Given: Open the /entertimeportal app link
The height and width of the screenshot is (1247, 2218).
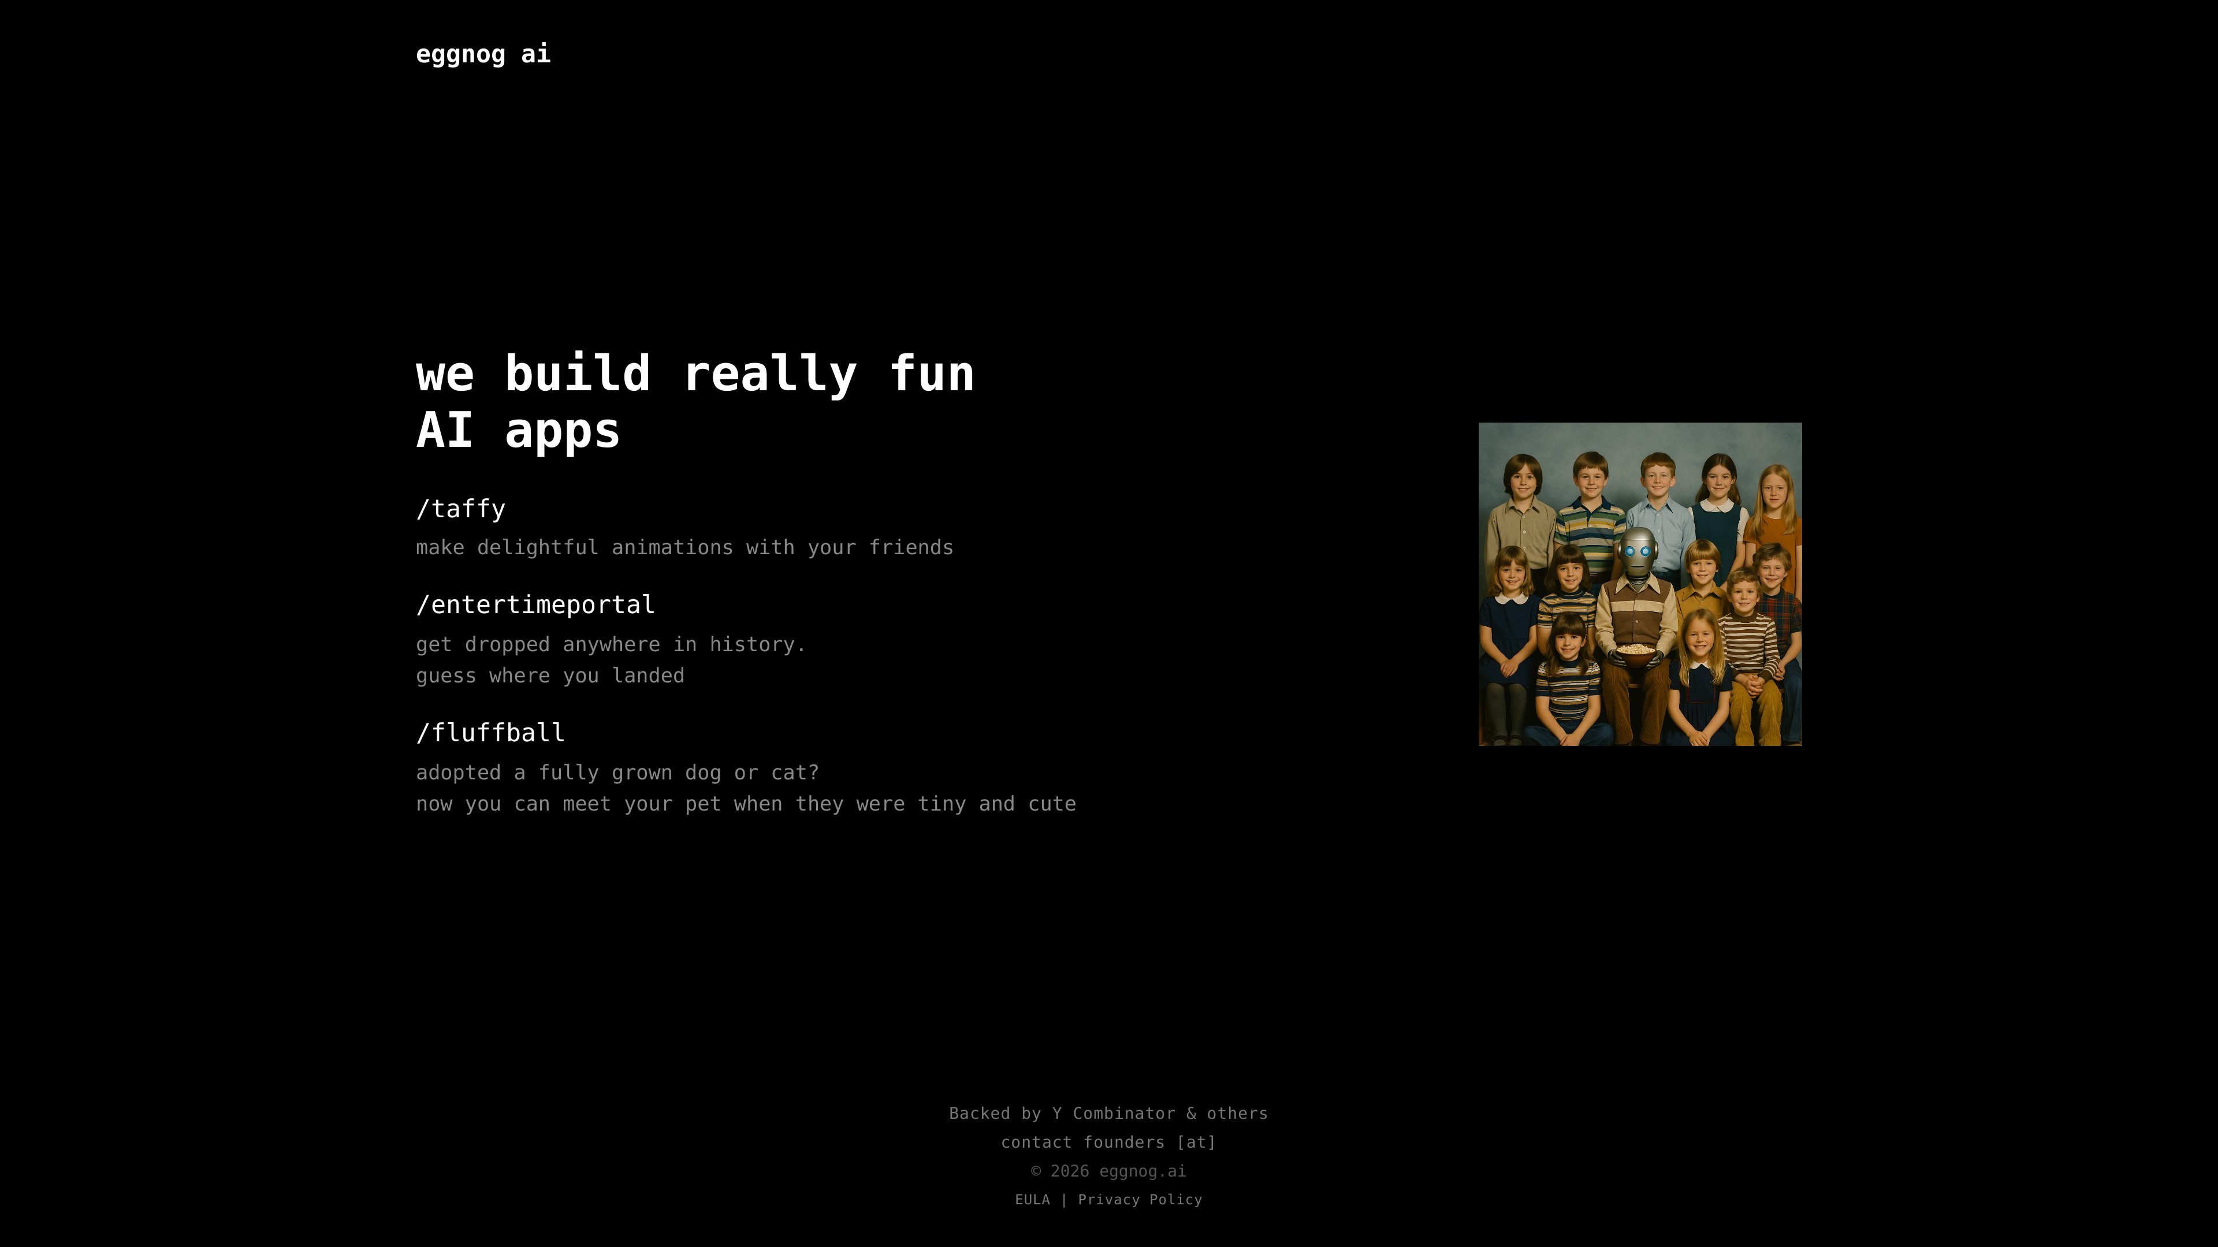Looking at the screenshot, I should [x=535, y=605].
